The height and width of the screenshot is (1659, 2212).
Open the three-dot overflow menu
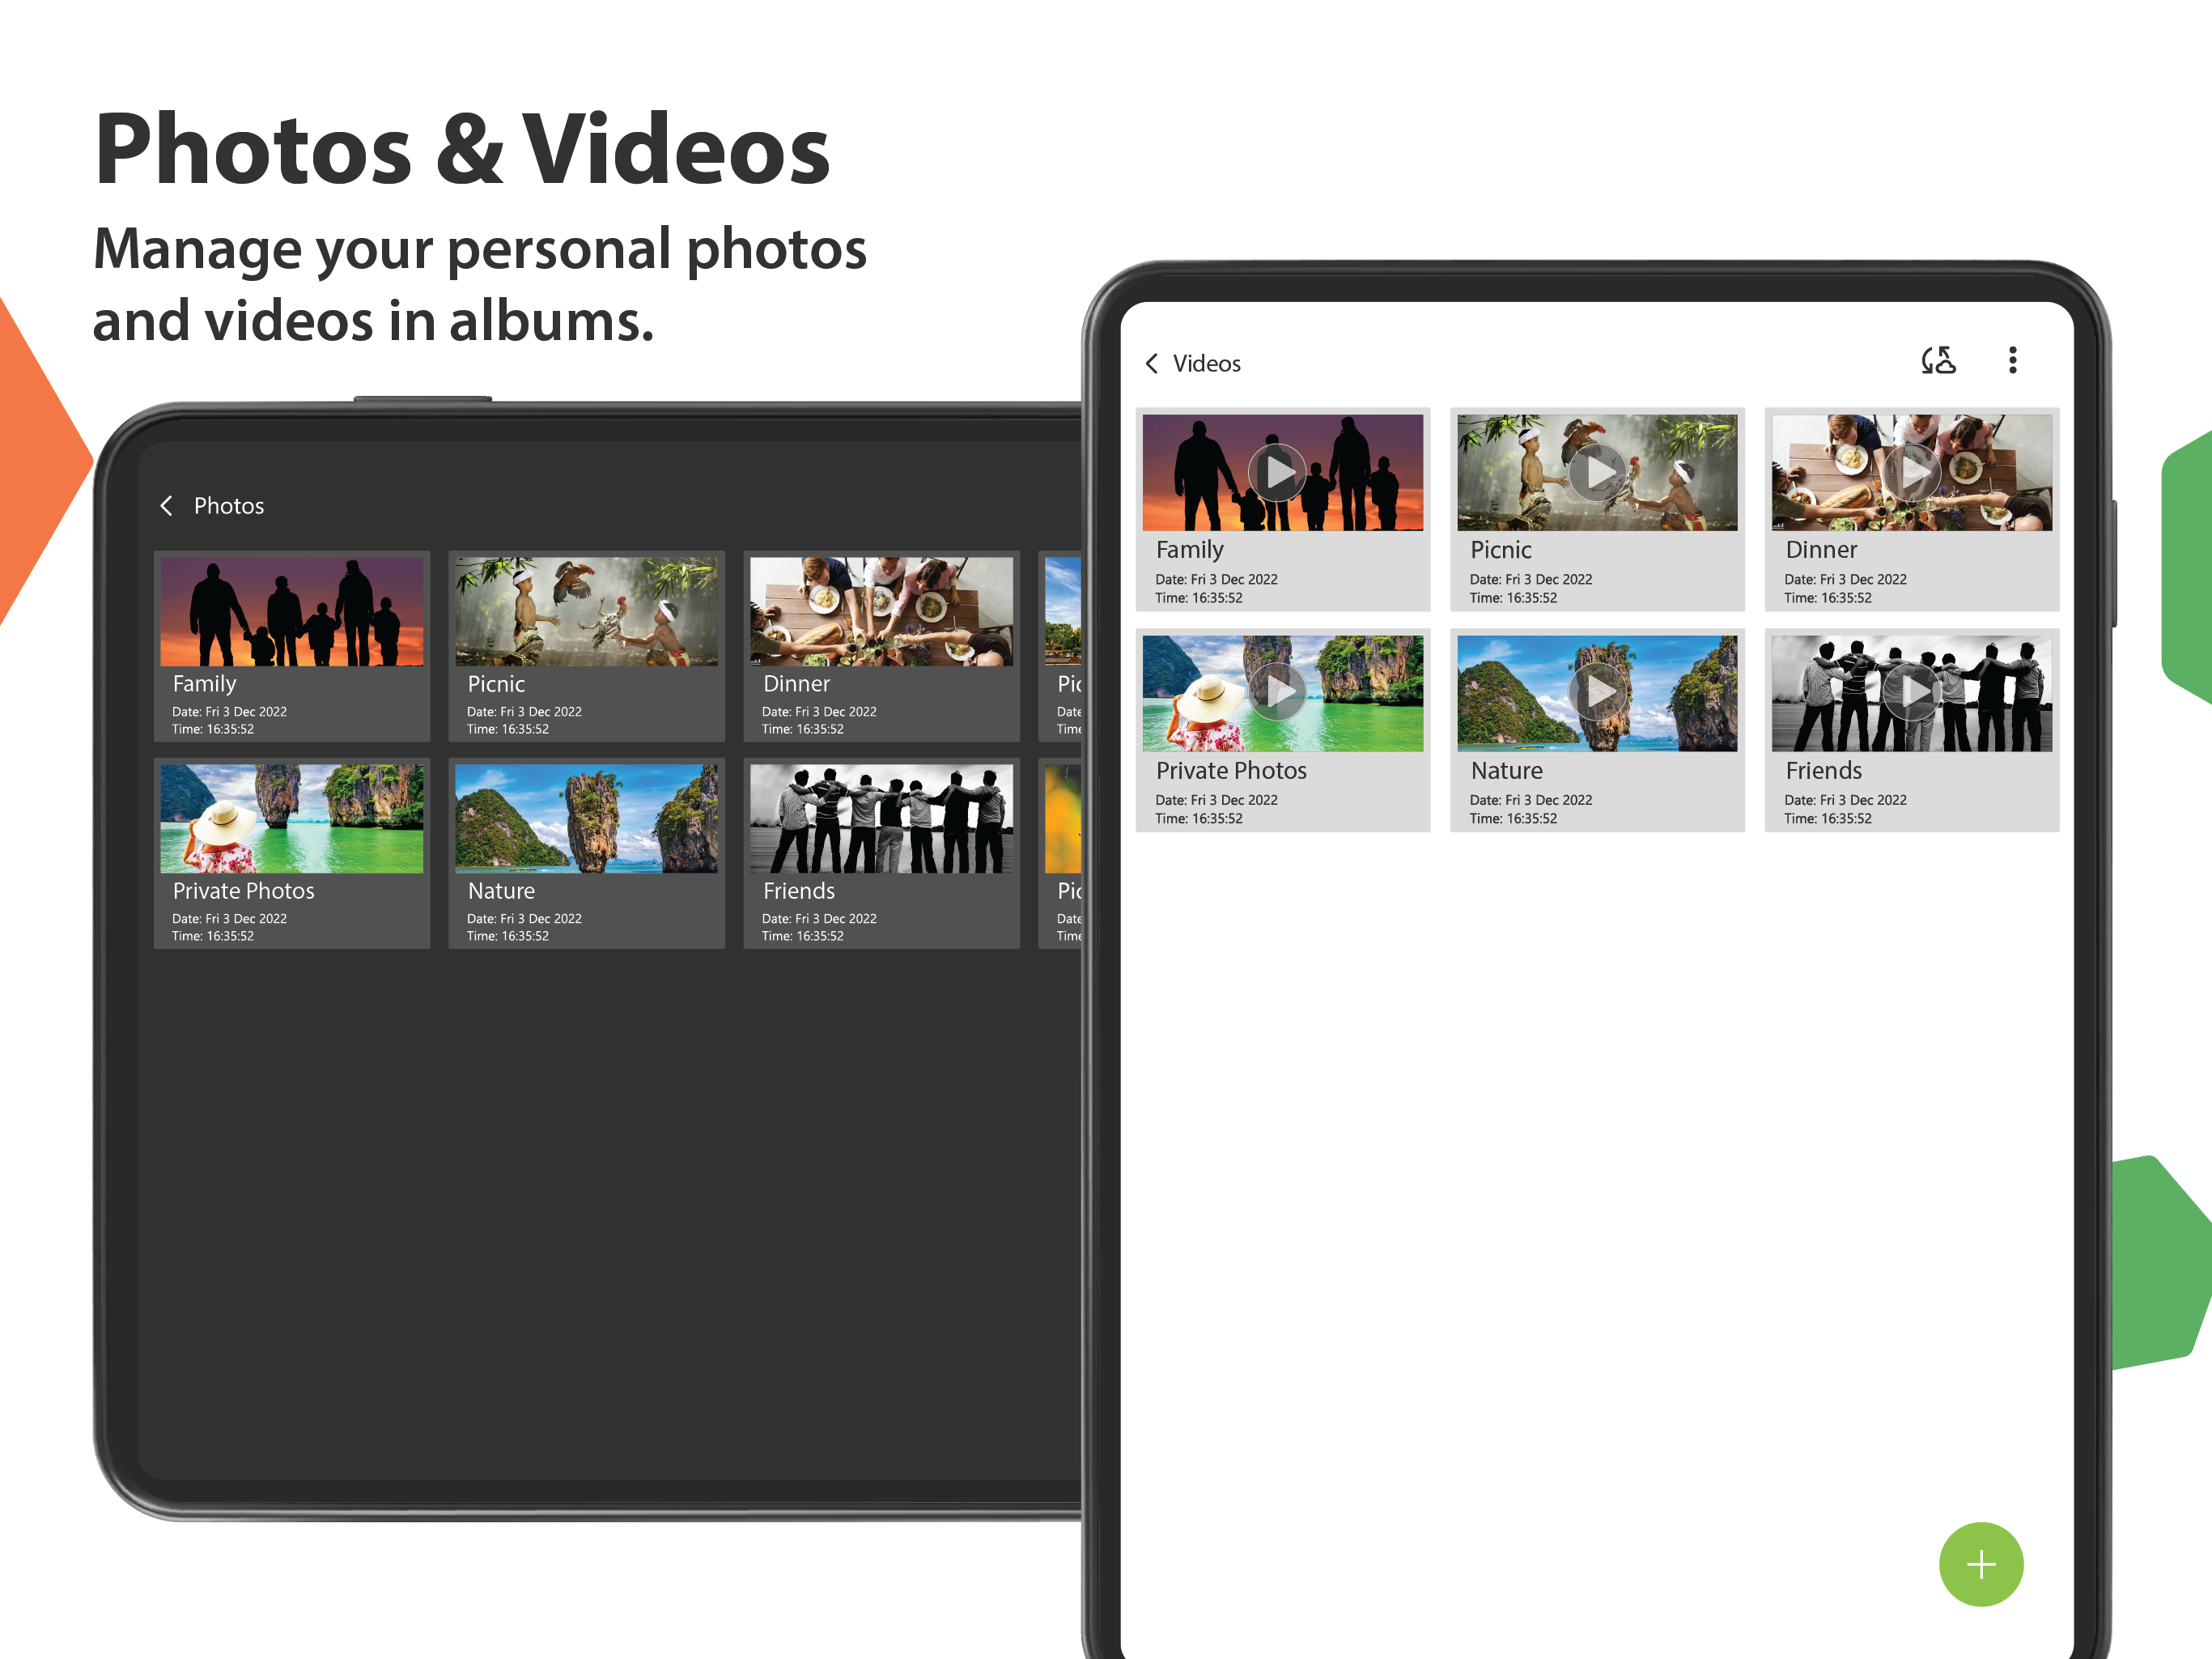tap(2012, 360)
